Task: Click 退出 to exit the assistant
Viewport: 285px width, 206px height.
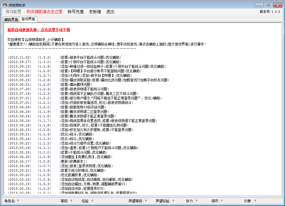Action: point(110,12)
